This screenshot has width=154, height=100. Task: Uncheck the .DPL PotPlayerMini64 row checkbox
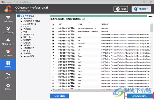[53, 28]
